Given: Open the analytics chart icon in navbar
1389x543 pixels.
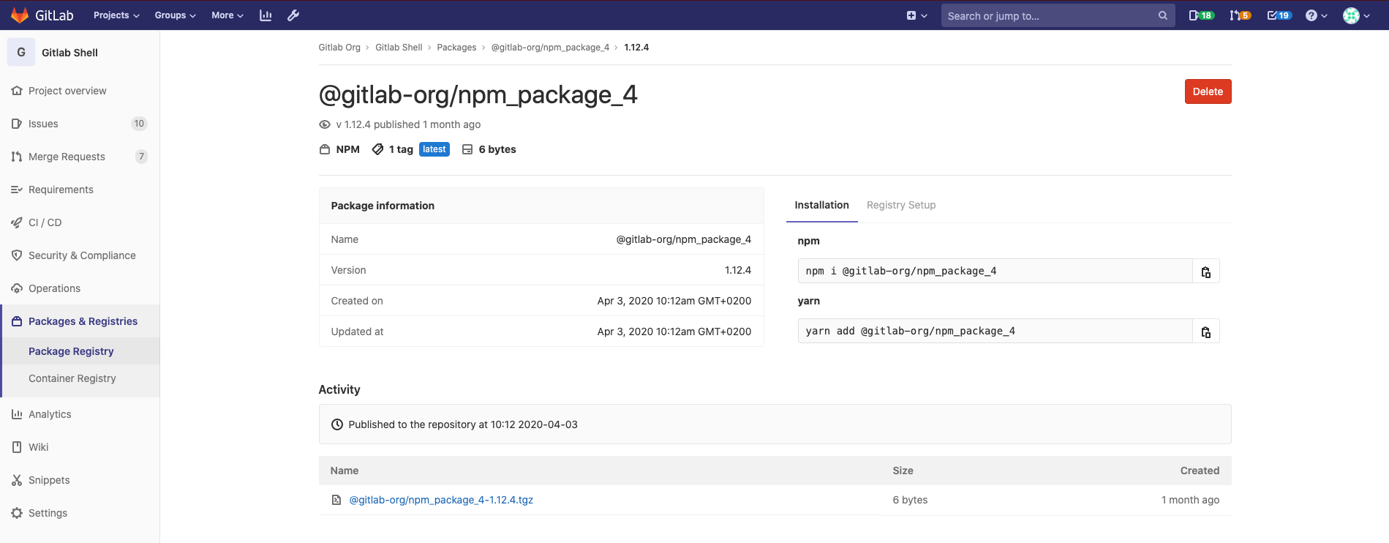Looking at the screenshot, I should (x=266, y=15).
